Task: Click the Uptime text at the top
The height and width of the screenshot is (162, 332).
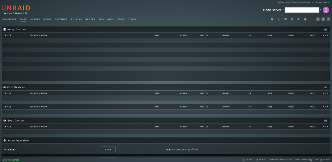Action: pyautogui.click(x=293, y=2)
